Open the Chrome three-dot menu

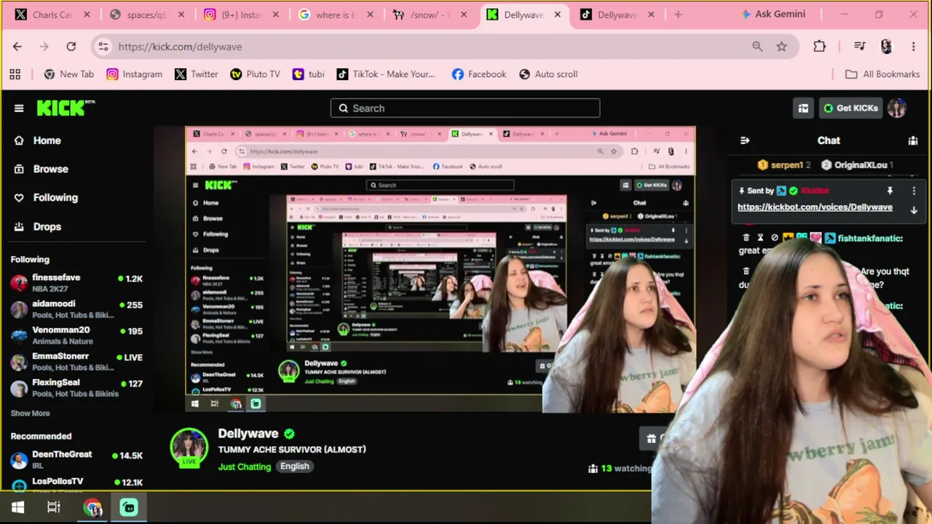coord(913,47)
